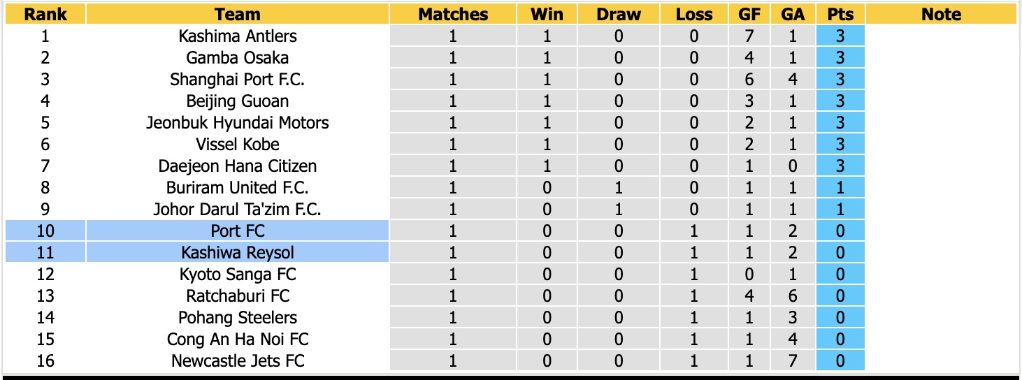Image resolution: width=1022 pixels, height=380 pixels.
Task: Click the Newcastle Jets FC team name
Action: pos(238,361)
